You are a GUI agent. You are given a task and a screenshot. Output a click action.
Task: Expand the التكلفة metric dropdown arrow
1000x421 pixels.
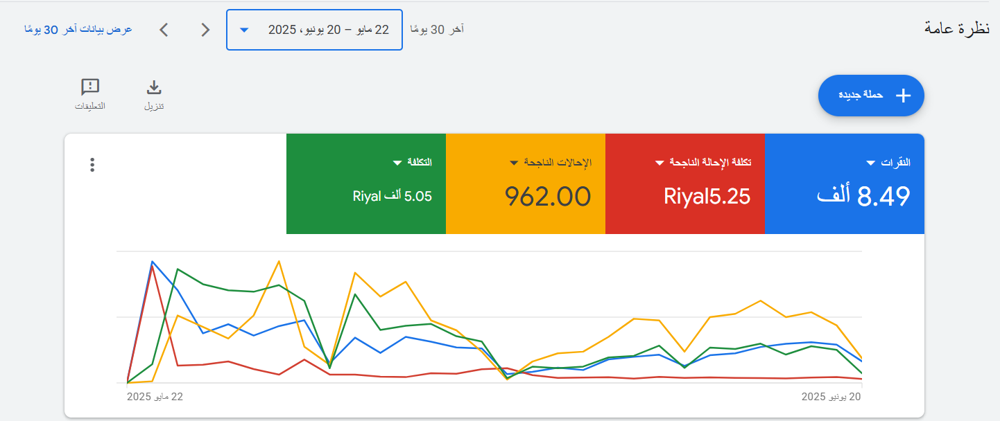point(397,163)
